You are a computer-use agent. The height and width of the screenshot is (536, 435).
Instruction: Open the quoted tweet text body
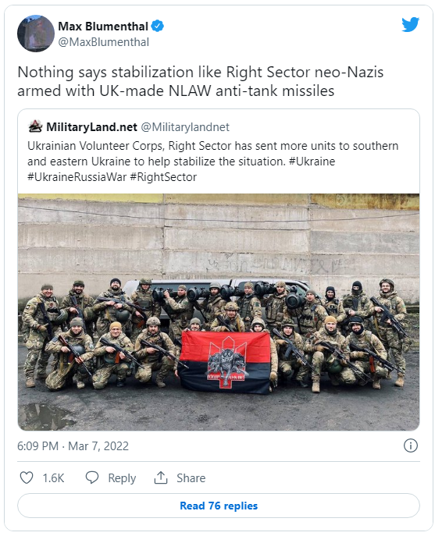(213, 162)
